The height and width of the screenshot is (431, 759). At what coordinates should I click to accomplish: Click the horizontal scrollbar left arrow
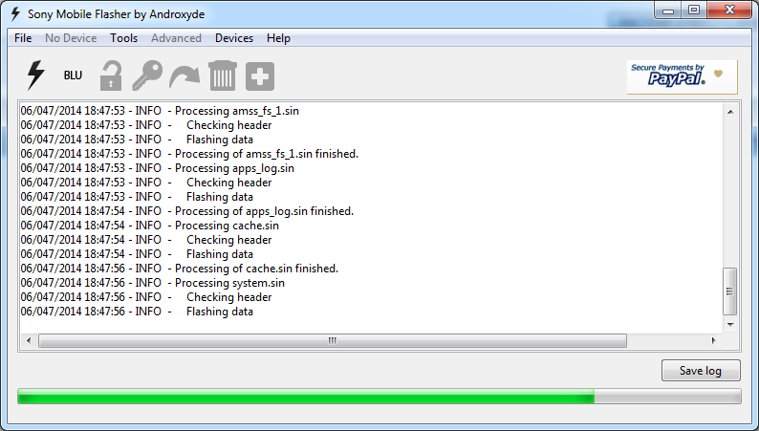[x=29, y=340]
